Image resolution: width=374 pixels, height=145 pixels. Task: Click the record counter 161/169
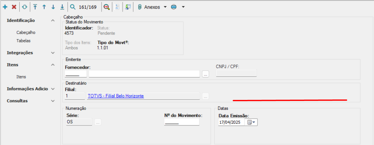pyautogui.click(x=88, y=7)
